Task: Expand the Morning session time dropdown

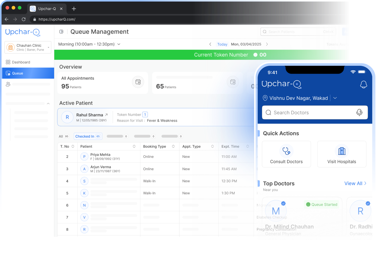Action: 119,44
